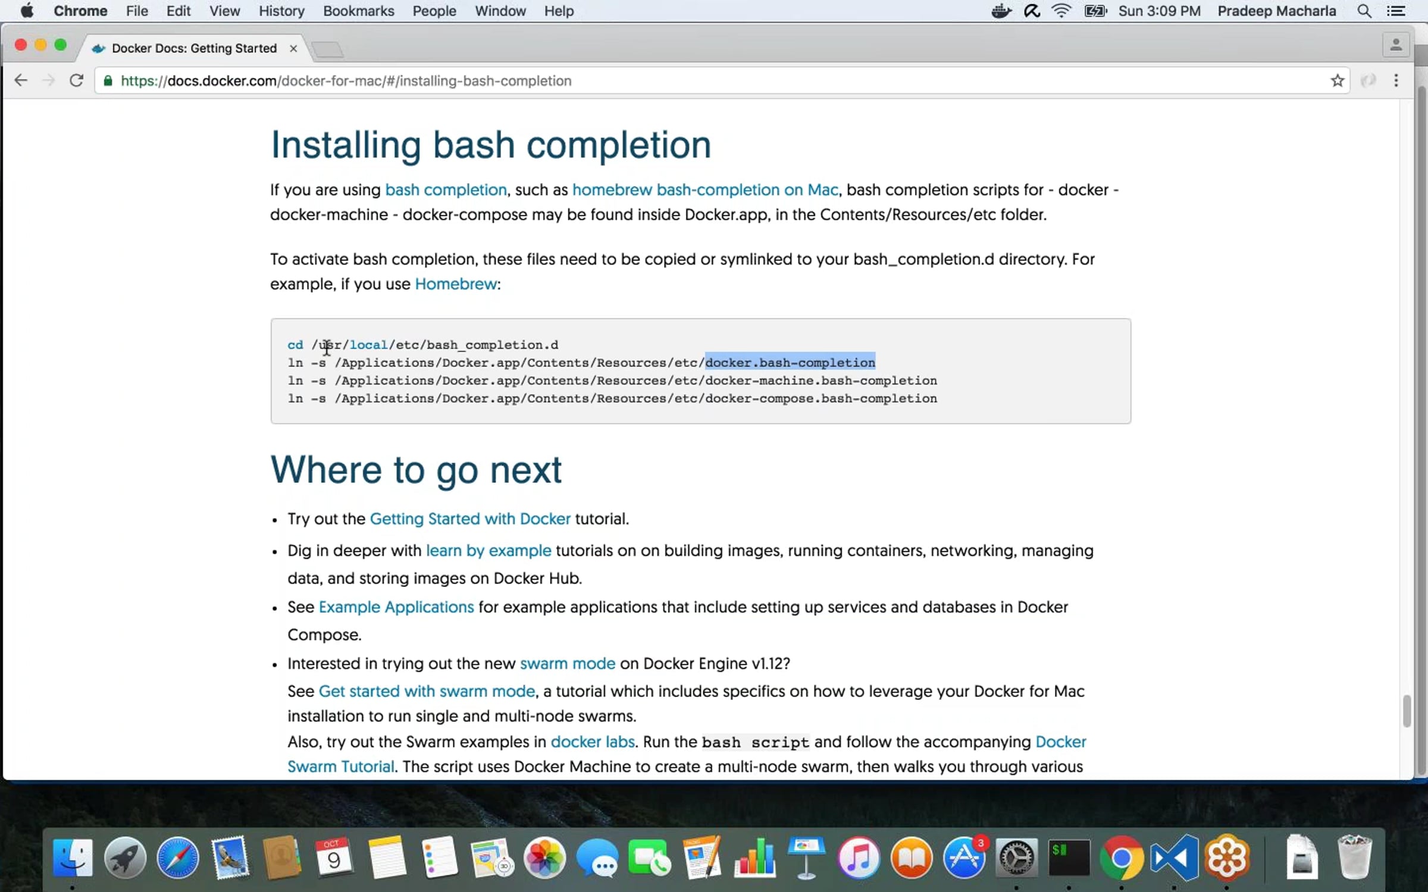Open System Preferences from the Dock

coord(1017,858)
